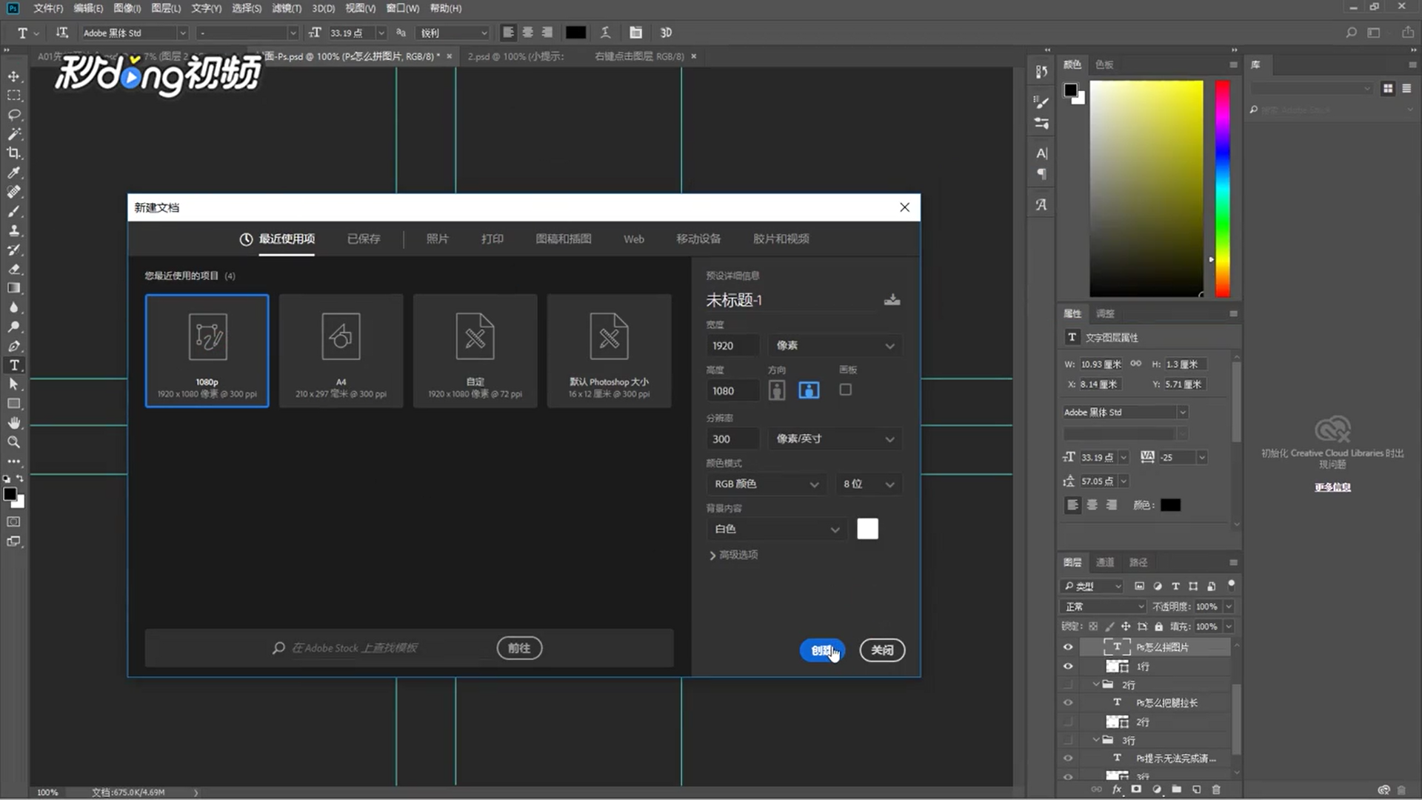The height and width of the screenshot is (800, 1422).
Task: Choose portrait orientation icon
Action: coord(776,390)
